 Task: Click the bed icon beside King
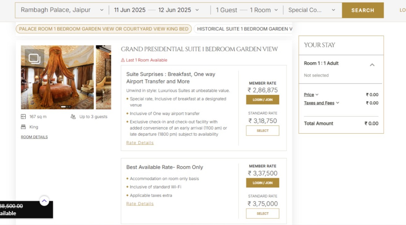point(23,126)
